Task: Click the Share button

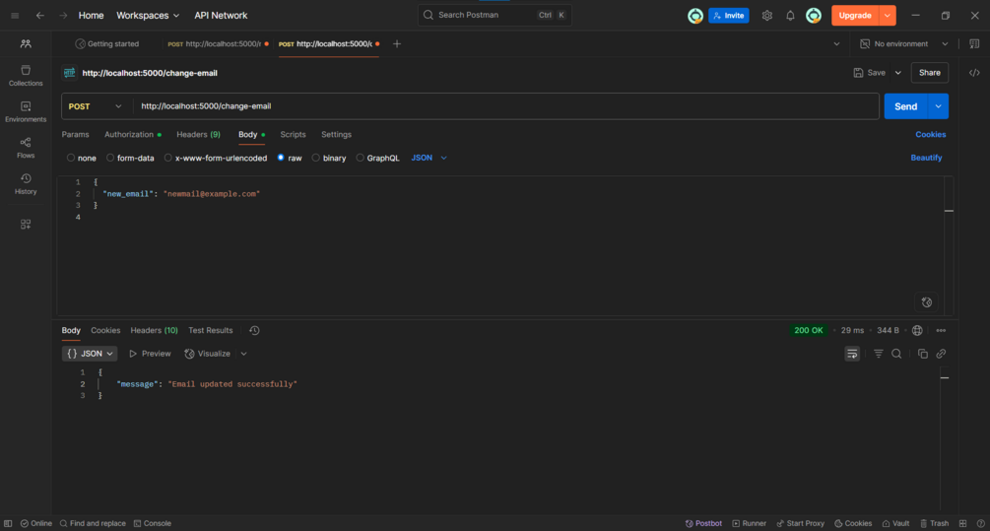Action: [929, 73]
